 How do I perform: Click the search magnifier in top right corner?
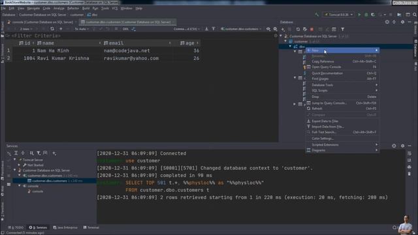point(415,14)
